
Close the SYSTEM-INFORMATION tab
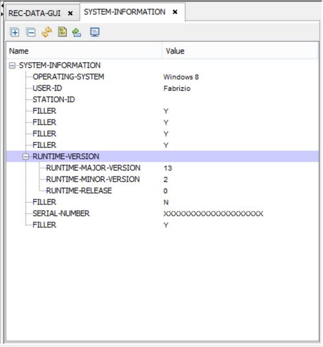(175, 12)
